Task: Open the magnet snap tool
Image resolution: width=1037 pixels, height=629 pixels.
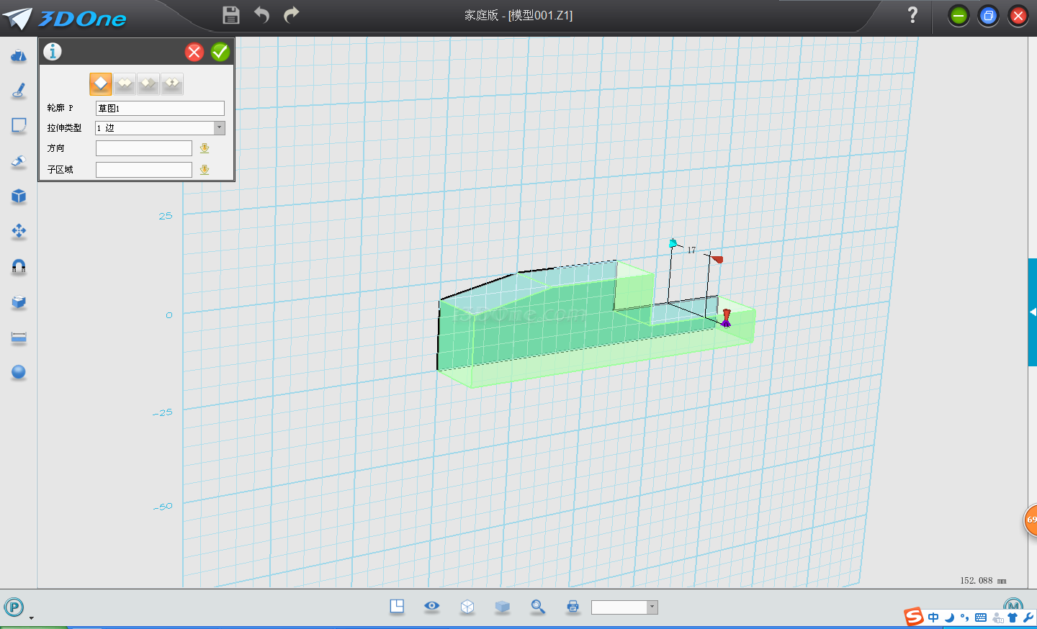Action: 19,267
